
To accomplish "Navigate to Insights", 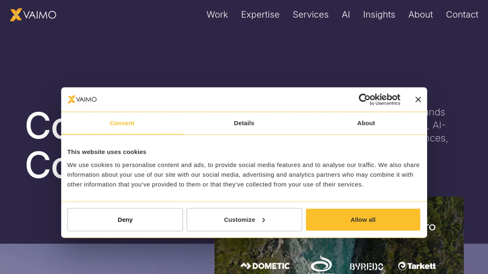I will pyautogui.click(x=379, y=15).
